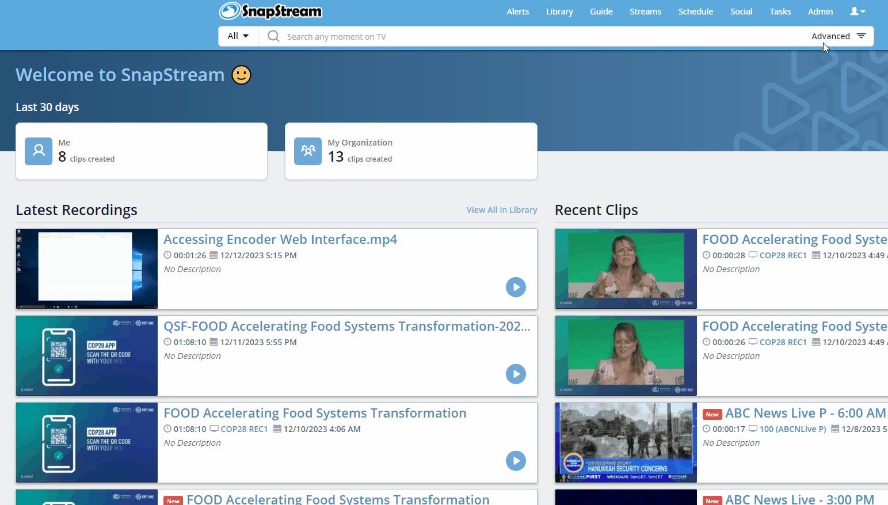Screen dimensions: 888x505
Task: Open thumbnail of 12/10/2023 4:06 AM FOOD recording
Action: pyautogui.click(x=87, y=442)
